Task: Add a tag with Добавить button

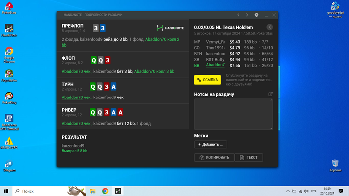Action: click(210, 144)
